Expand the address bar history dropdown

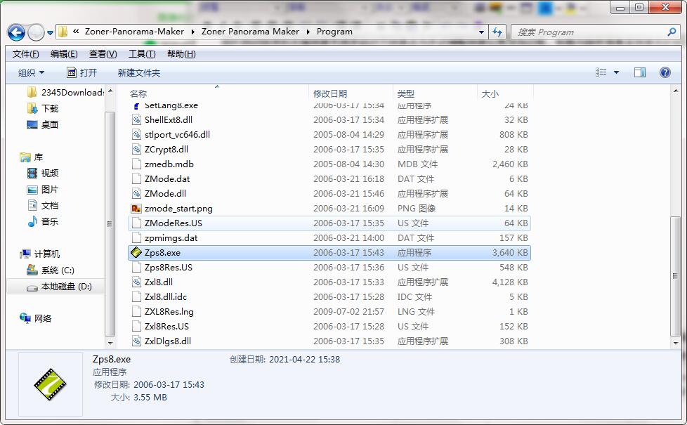(x=481, y=32)
